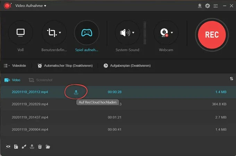Open the System-Sound dropdown arrow
Viewport: 236px width, 156px height.
click(133, 33)
